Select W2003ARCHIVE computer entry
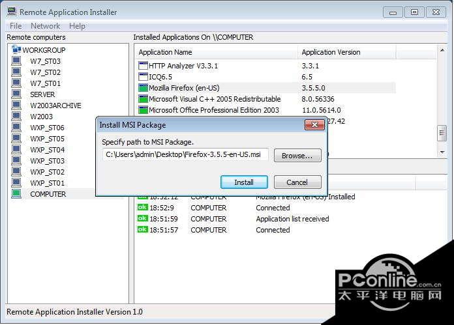Screen dimensions: 454x325 point(55,106)
